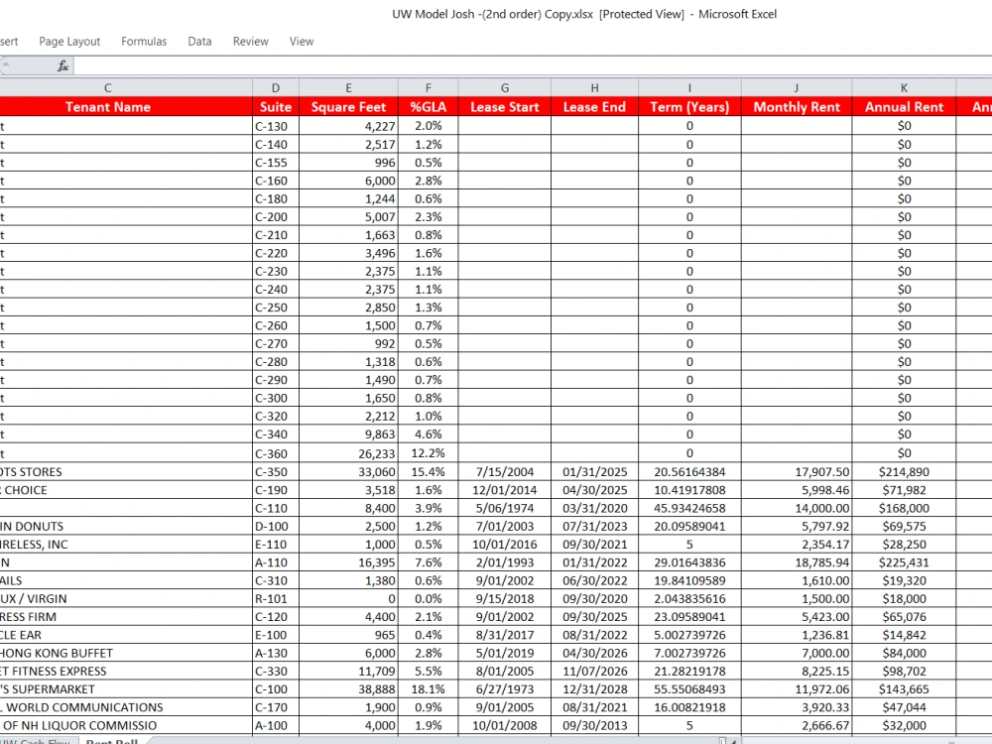Open the Review ribbon tab
Image resolution: width=992 pixels, height=744 pixels.
(x=251, y=41)
